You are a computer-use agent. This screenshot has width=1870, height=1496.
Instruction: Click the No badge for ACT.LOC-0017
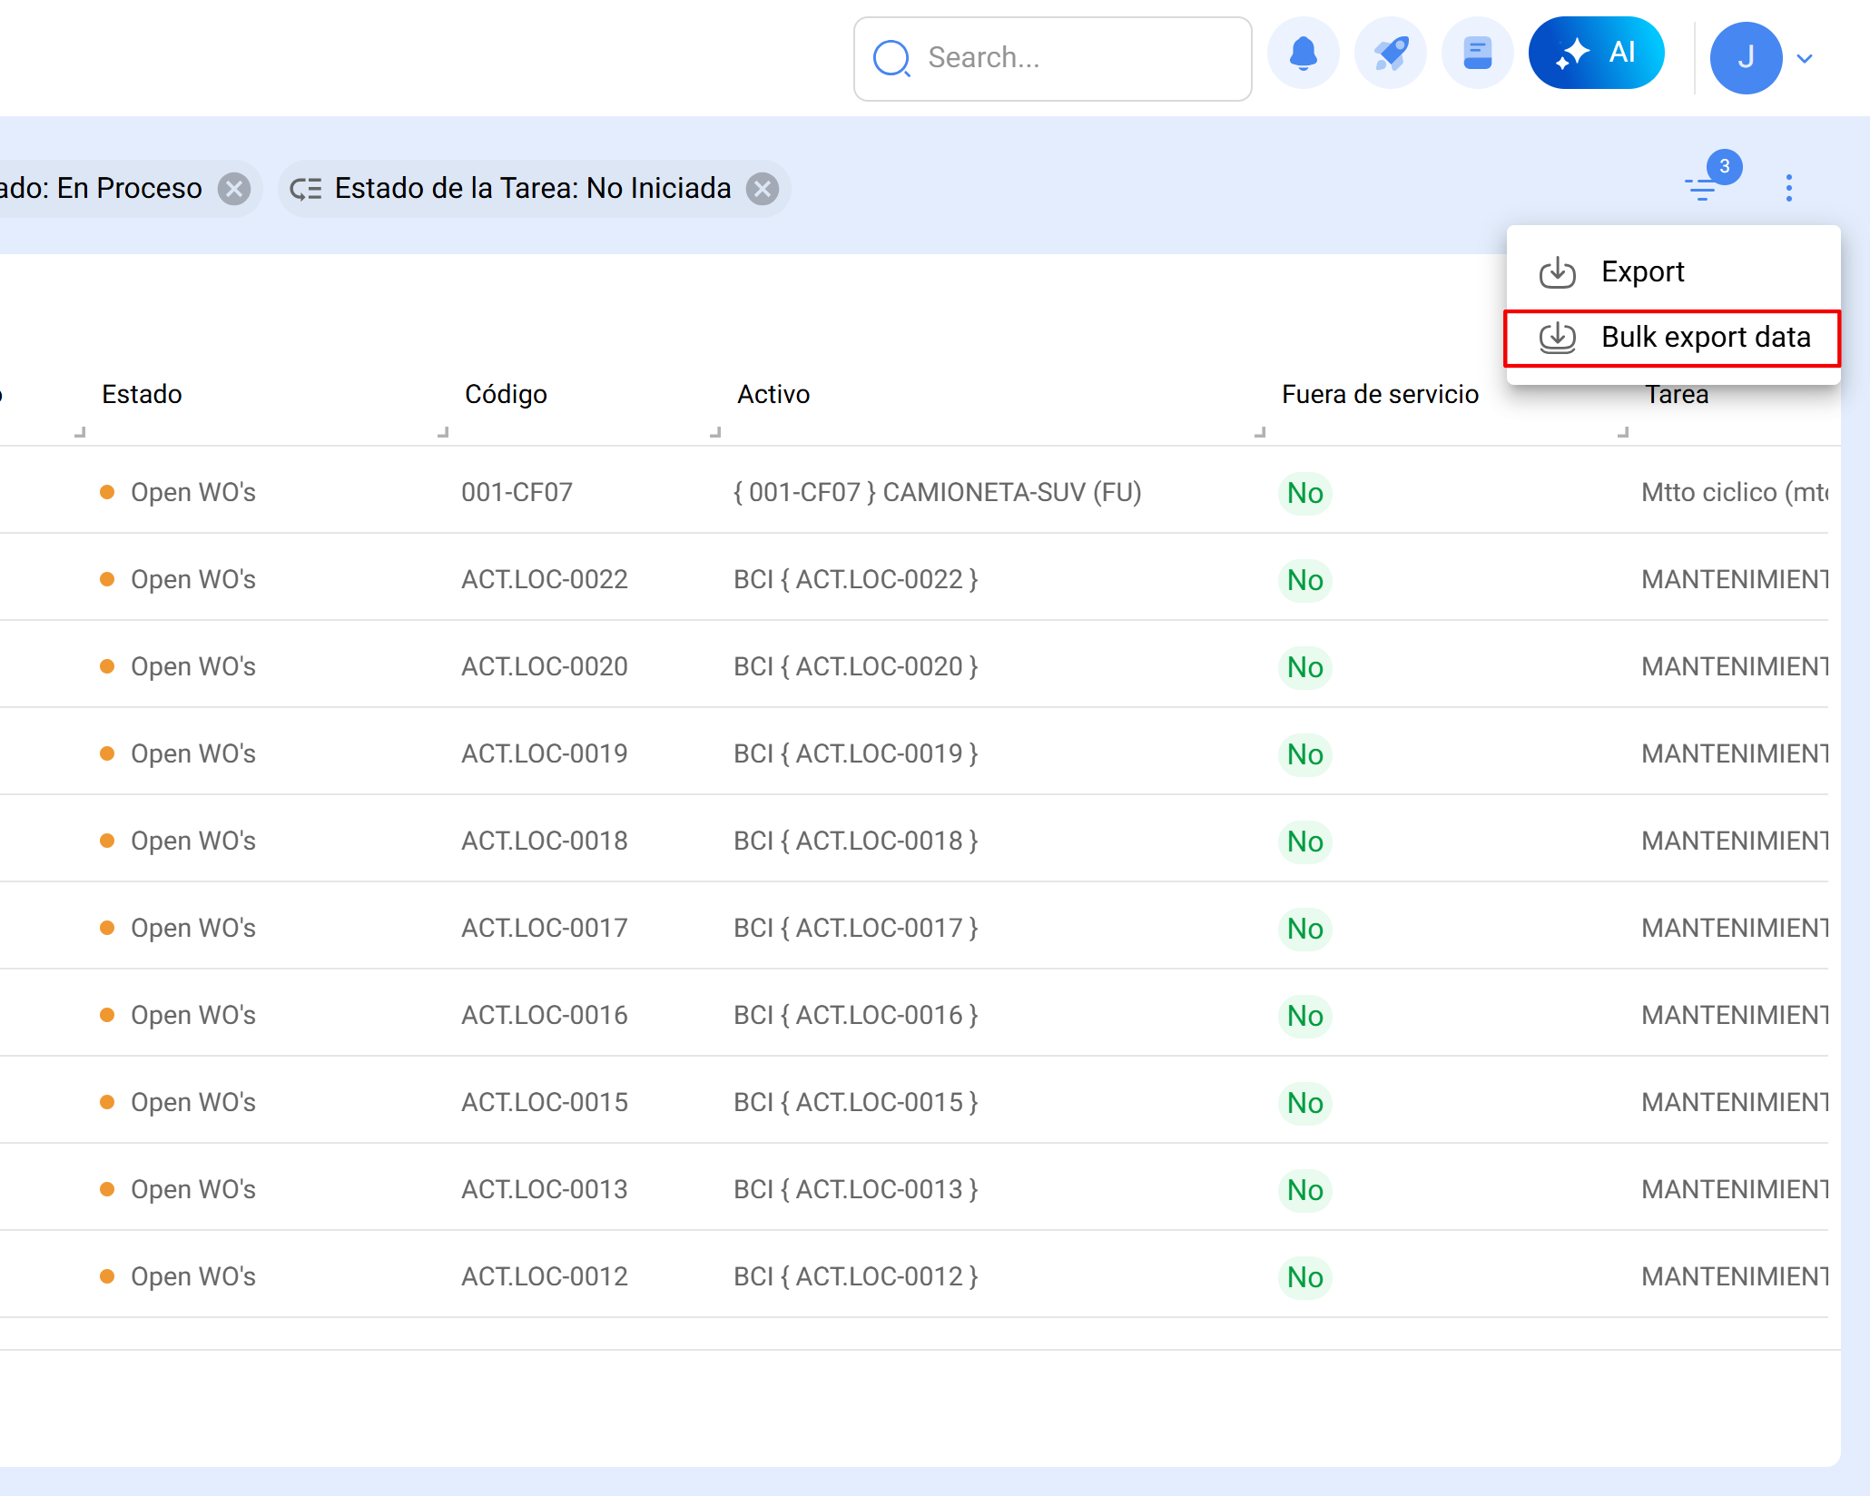(1304, 929)
